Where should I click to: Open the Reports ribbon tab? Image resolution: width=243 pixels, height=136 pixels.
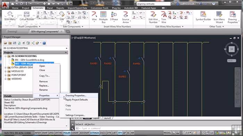[60, 8]
